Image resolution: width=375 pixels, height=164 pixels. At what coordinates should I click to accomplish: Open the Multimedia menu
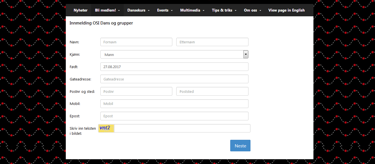192,10
